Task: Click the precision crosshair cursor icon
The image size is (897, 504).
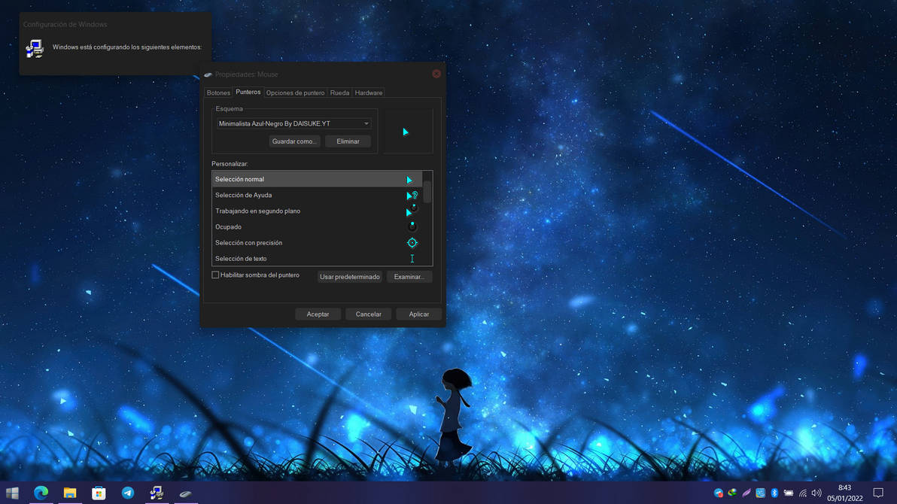Action: [412, 242]
